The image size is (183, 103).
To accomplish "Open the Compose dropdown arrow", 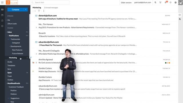I will pyautogui.click(x=26, y=9).
